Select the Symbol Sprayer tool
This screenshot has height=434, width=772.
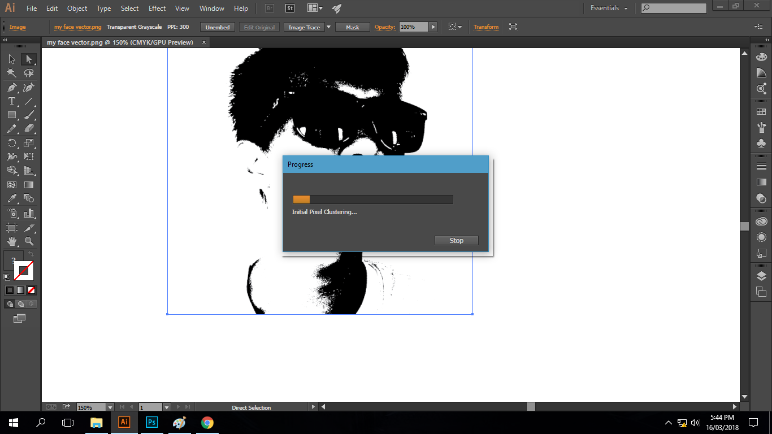point(12,214)
